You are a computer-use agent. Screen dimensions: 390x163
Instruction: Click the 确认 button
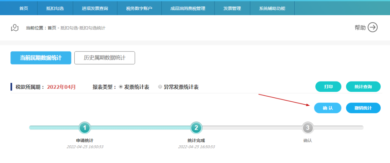(x=328, y=108)
